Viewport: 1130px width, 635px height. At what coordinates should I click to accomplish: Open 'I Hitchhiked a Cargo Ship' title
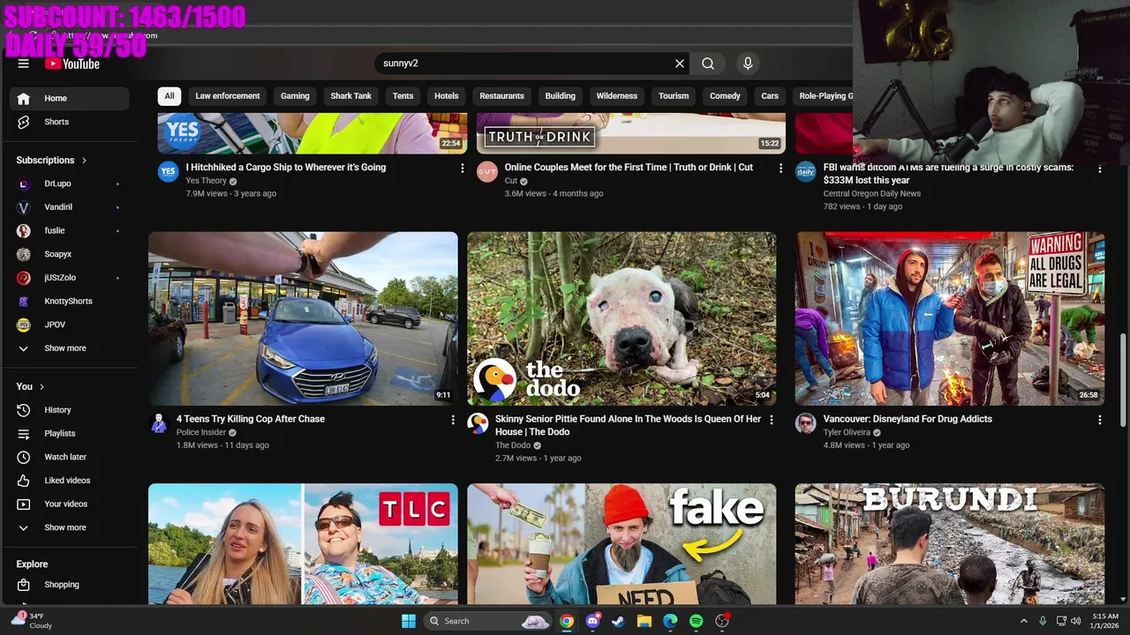(x=285, y=168)
